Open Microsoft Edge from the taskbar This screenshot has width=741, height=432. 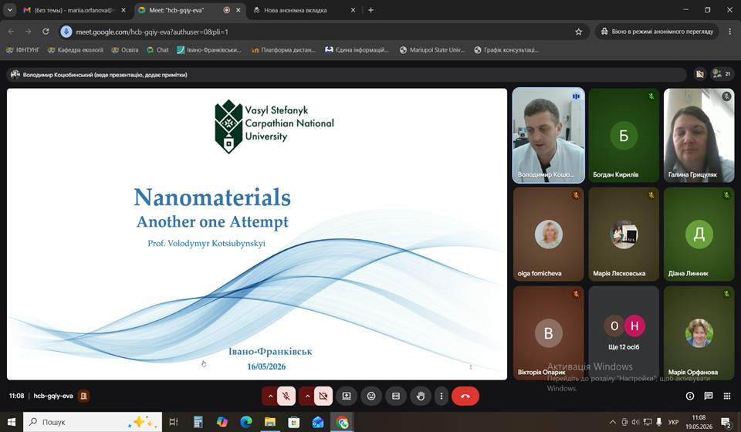(x=245, y=422)
